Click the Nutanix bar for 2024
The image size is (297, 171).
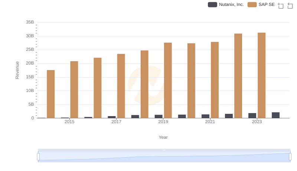tap(275, 115)
